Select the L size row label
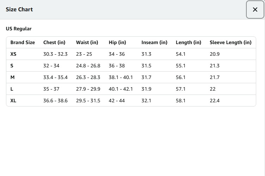Viewport: 265px width, 176px height. pyautogui.click(x=12, y=89)
